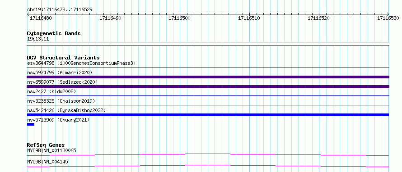Open variant esv3644798 label

tap(81, 63)
